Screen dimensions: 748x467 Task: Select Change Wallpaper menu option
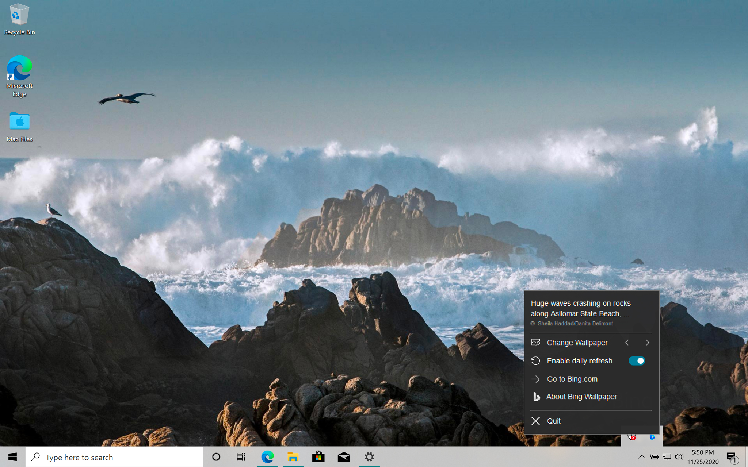pos(577,342)
